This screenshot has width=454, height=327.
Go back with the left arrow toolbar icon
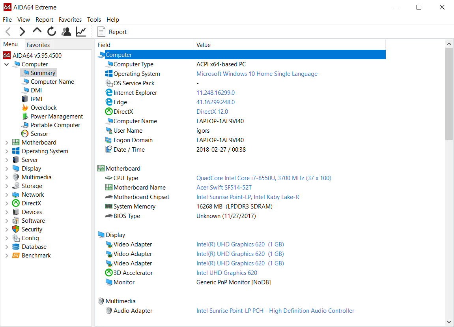[x=8, y=31]
